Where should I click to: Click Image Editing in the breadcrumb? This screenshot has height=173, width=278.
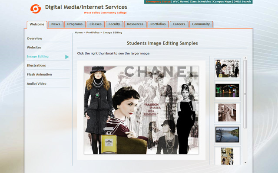pyautogui.click(x=113, y=32)
